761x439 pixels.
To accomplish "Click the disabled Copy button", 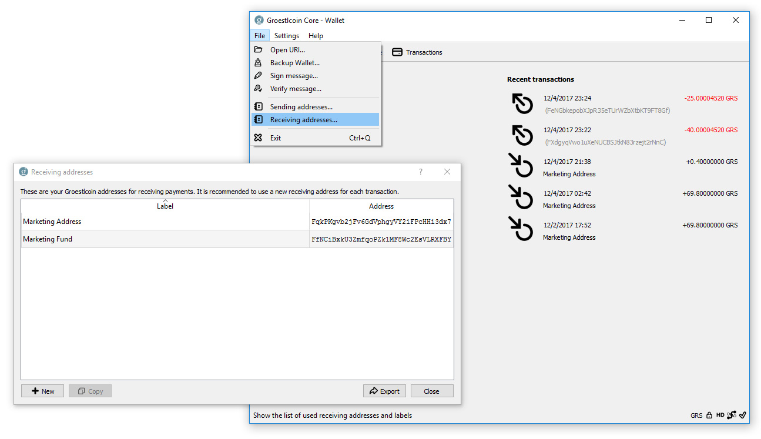I will click(x=90, y=391).
